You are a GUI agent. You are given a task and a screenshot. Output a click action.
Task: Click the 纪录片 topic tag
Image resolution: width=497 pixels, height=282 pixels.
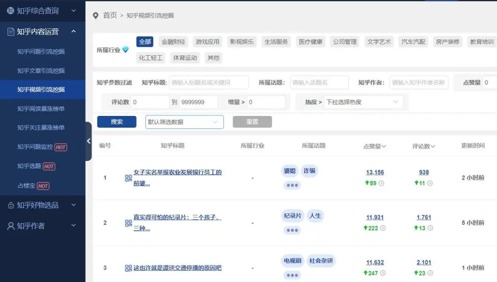[x=292, y=216]
